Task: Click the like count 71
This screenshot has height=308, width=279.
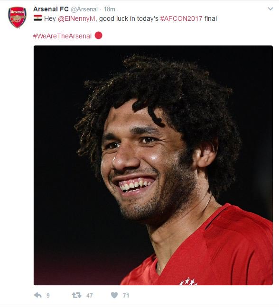Action: [126, 295]
